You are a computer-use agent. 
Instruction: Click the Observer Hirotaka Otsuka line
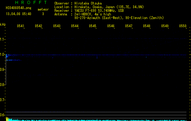78,3
